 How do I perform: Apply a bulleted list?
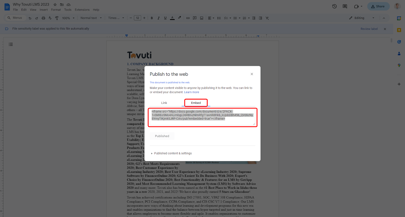(x=235, y=18)
